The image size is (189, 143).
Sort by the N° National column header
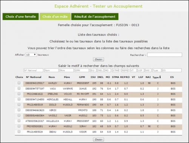click(34, 77)
